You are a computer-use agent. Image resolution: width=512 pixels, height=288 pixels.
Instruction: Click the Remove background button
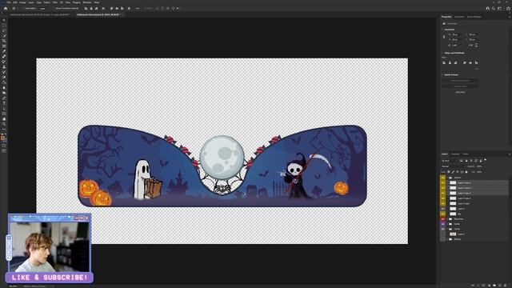pyautogui.click(x=461, y=80)
